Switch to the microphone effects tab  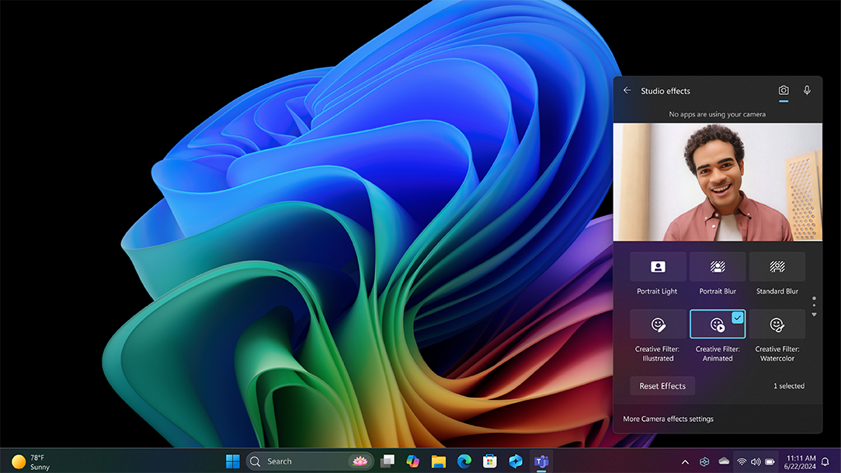(x=807, y=91)
